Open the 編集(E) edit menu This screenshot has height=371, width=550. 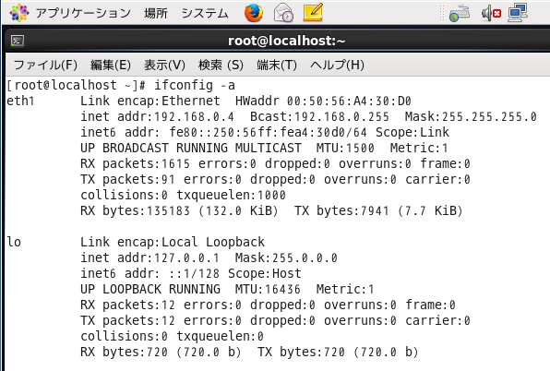tap(111, 65)
